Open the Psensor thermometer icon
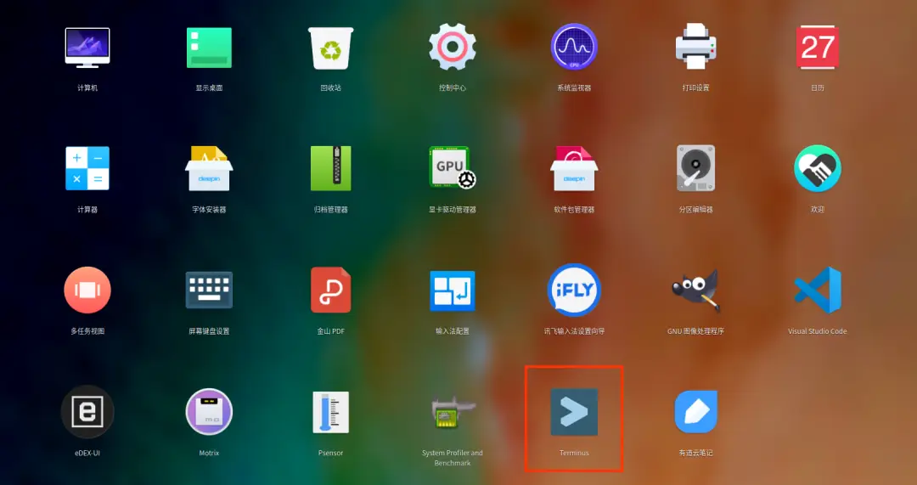917x485 pixels. tap(331, 412)
